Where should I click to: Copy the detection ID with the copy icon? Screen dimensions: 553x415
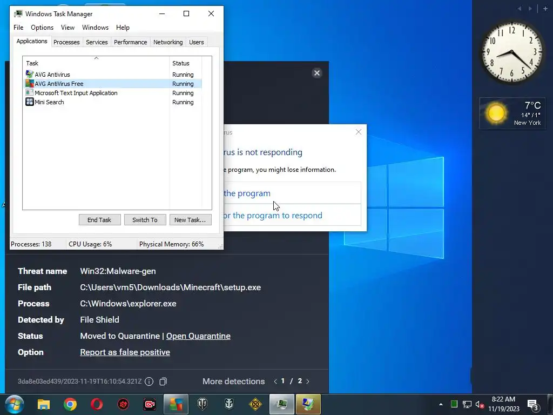(x=163, y=381)
